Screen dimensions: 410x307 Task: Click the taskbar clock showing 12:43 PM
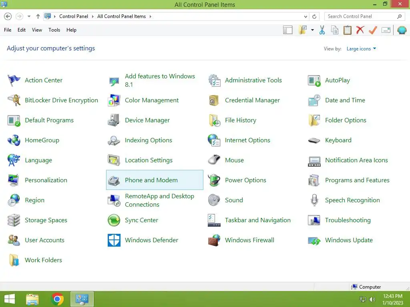point(393,299)
